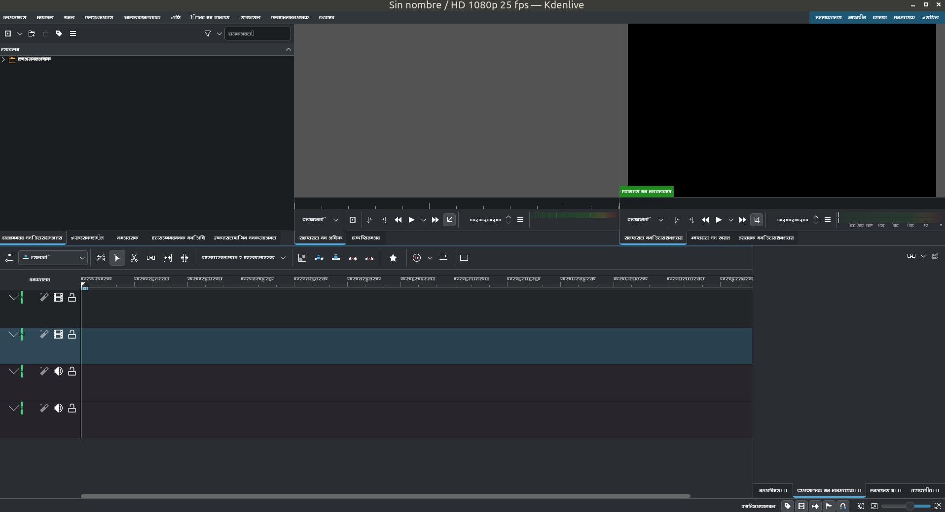945x512 pixels.
Task: Toggle show markers flag in status bar
Action: pyautogui.click(x=829, y=506)
